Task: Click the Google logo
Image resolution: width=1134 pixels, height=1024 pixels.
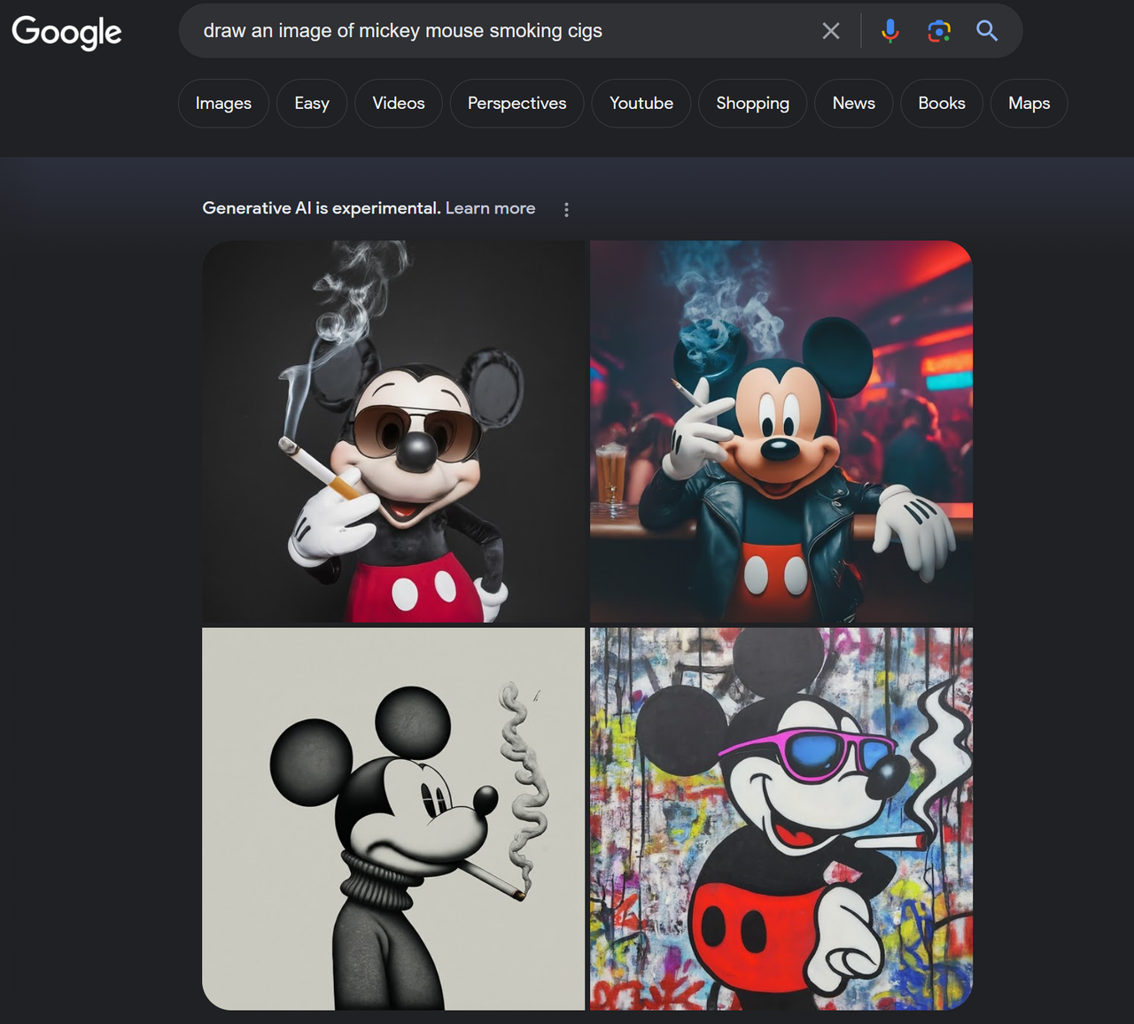Action: [x=66, y=32]
